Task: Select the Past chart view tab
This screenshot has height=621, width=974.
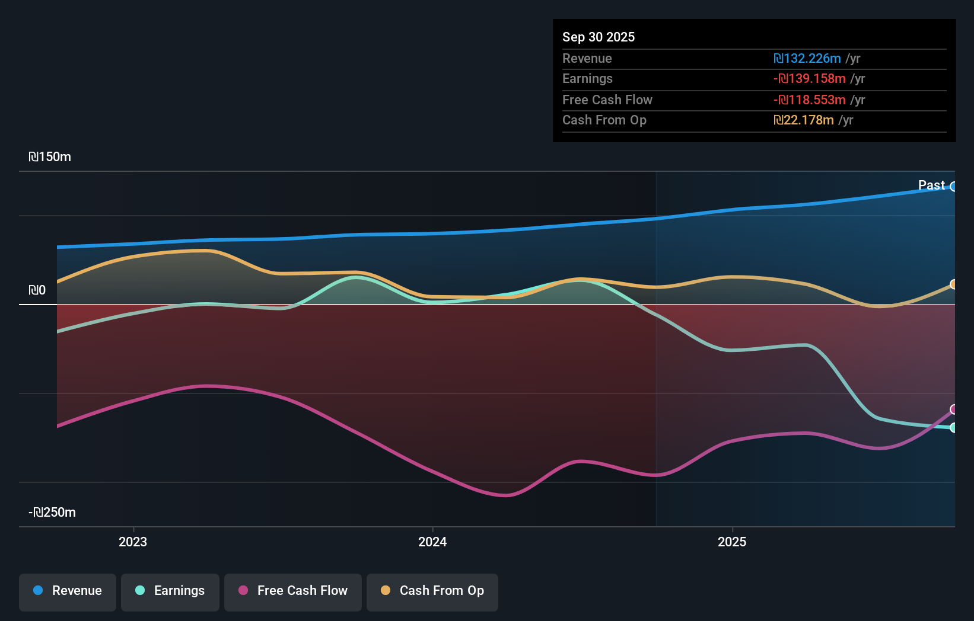Action: pos(931,185)
